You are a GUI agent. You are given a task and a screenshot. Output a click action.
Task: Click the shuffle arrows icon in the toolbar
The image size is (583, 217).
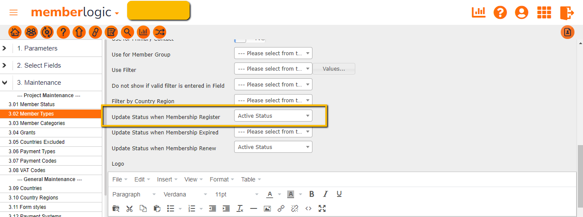[x=159, y=32]
